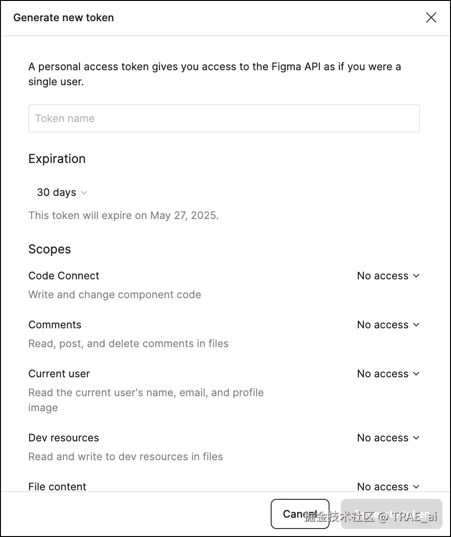Click the Token name input field
The width and height of the screenshot is (451, 537).
pyautogui.click(x=224, y=118)
